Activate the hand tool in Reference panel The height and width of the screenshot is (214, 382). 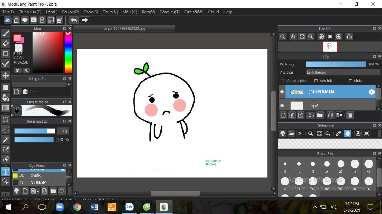347,133
